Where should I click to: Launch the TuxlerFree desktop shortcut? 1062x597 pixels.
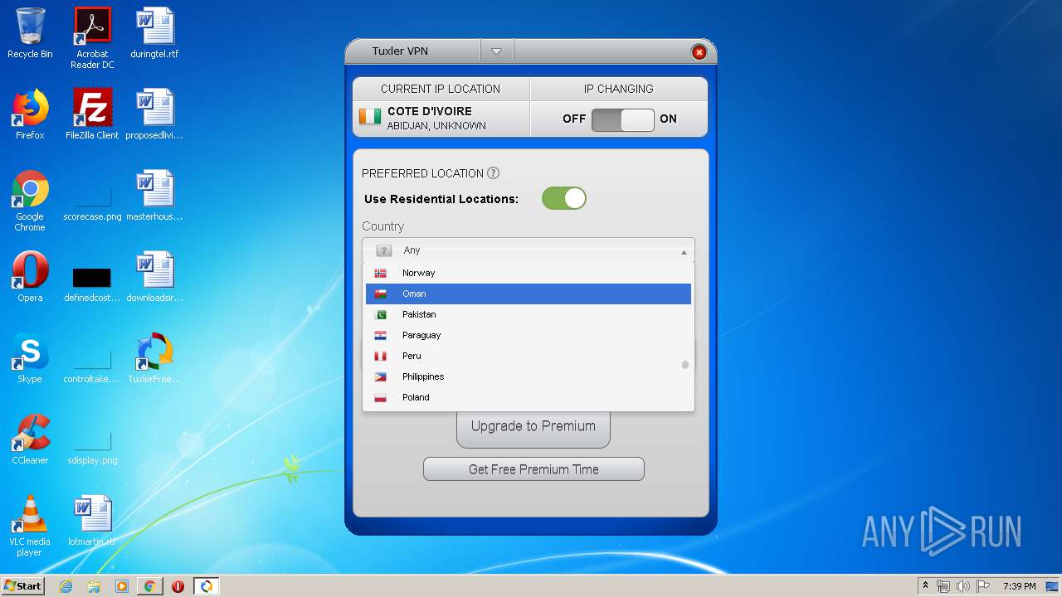click(154, 358)
